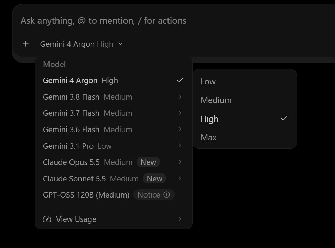Viewport: 335px width, 248px height.
Task: Expand Gemini 3.1 Pro submenu arrow
Action: click(180, 146)
